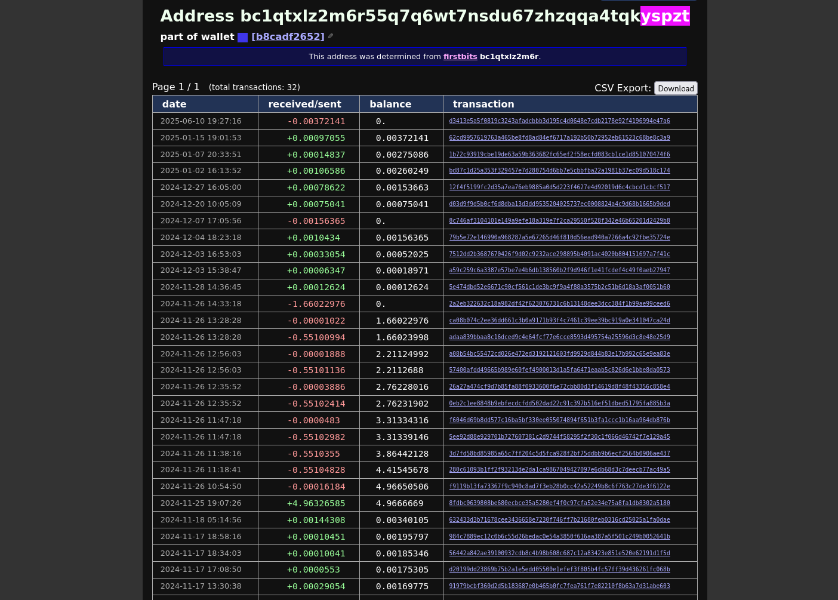
Task: Open transaction d20199dd23869b7…
Action: point(559,570)
